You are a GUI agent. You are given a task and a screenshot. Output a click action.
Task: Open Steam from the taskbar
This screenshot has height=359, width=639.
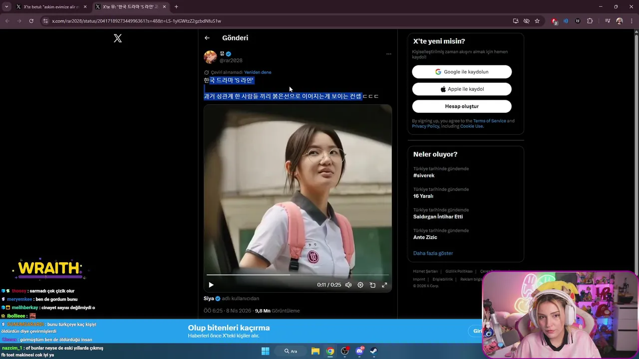point(373,351)
